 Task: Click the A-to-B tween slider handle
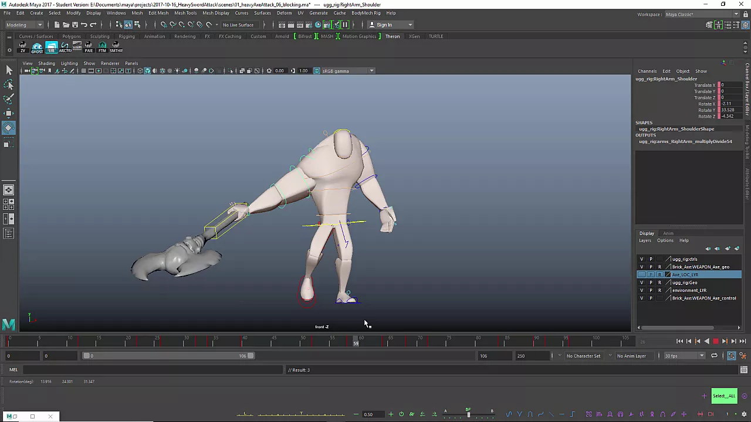point(468,415)
